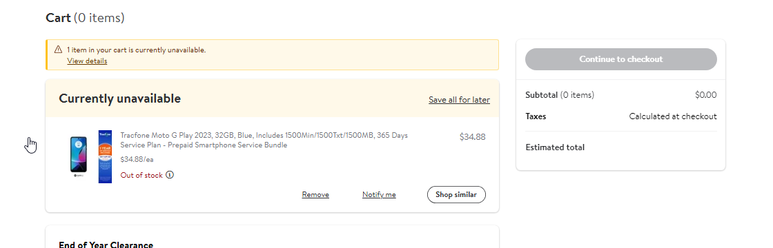Open the Moto G Play phone thumbnail

[79, 156]
